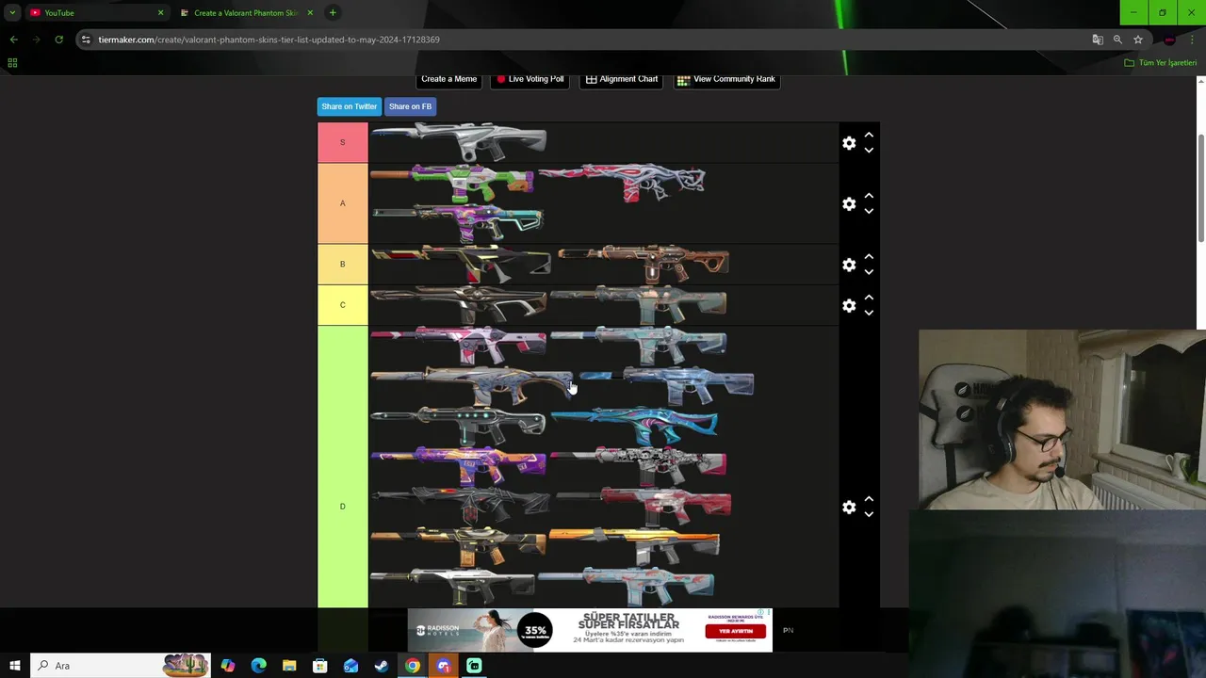This screenshot has height=678, width=1206.
Task: Open Tüm Yer İşaretleri bookmarks folder
Action: click(x=1161, y=63)
